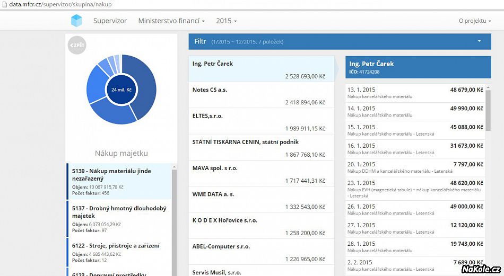Image resolution: width=504 pixels, height=276 pixels.
Task: Select supplier Notes CS a.s.
Action: point(262,95)
